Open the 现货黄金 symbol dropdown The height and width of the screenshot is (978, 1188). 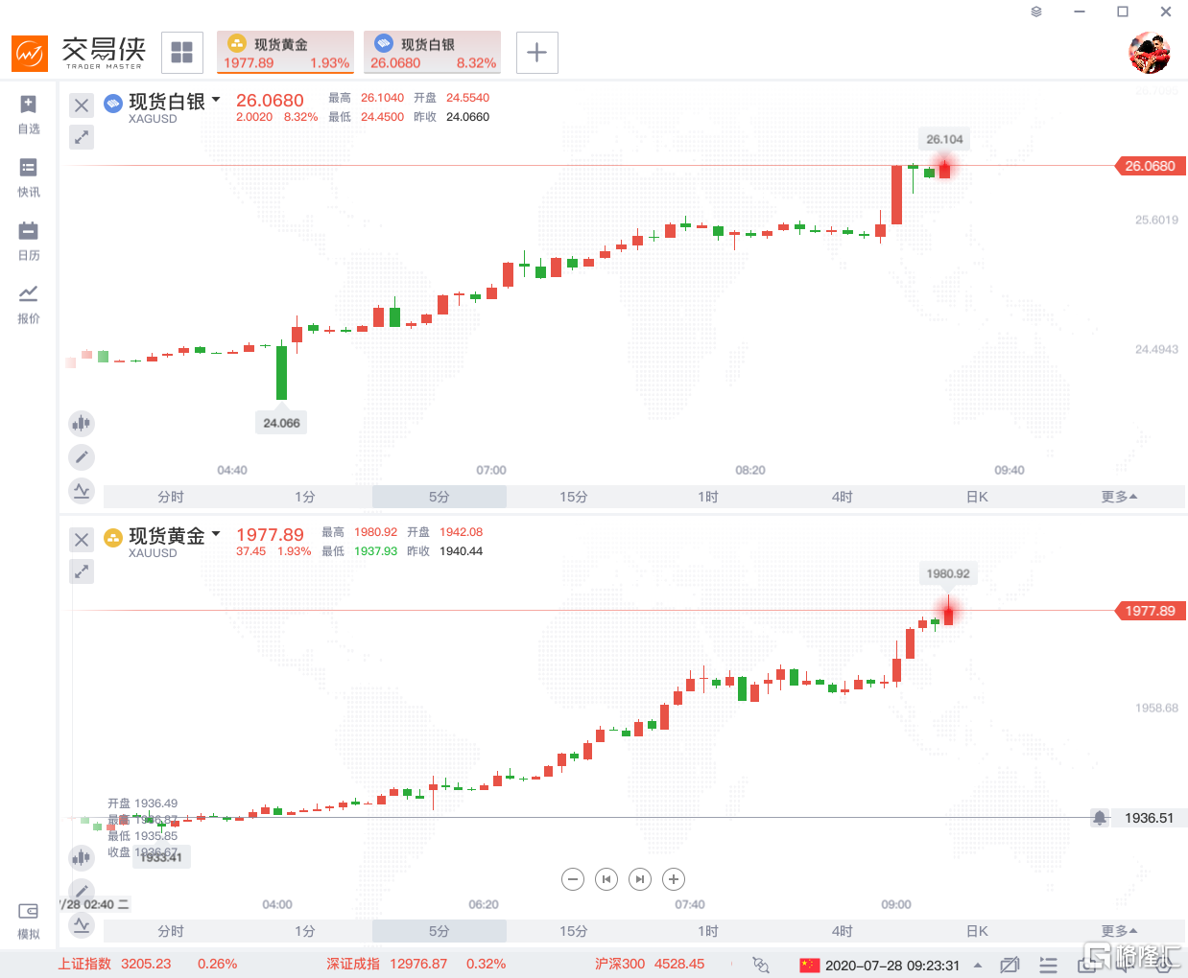click(x=216, y=534)
